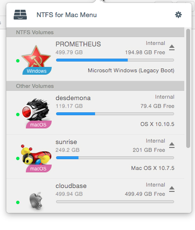Click the green status dot beside sunrise

click(x=18, y=159)
